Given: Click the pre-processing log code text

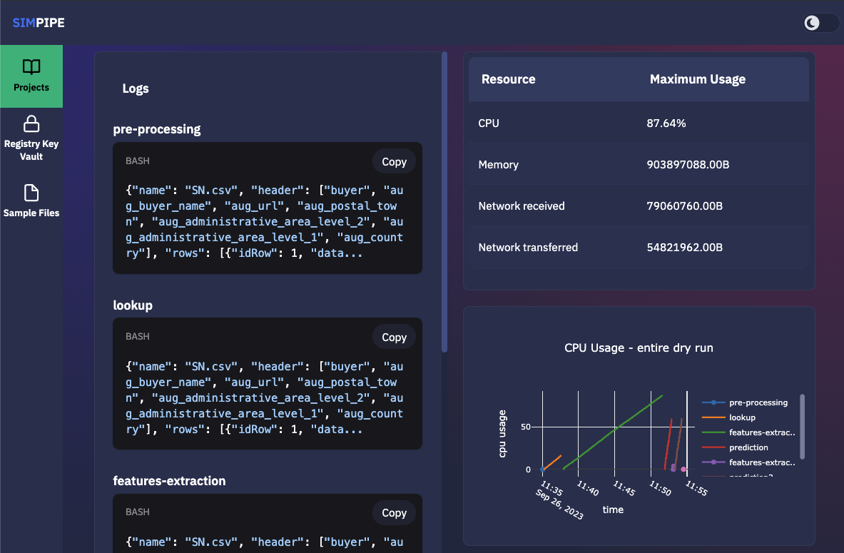Looking at the screenshot, I should pyautogui.click(x=264, y=222).
